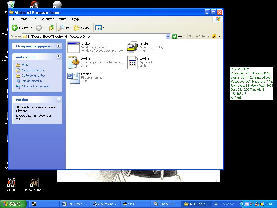Click the taskbar clock 01:38
This screenshot has width=277, height=208.
point(269,204)
